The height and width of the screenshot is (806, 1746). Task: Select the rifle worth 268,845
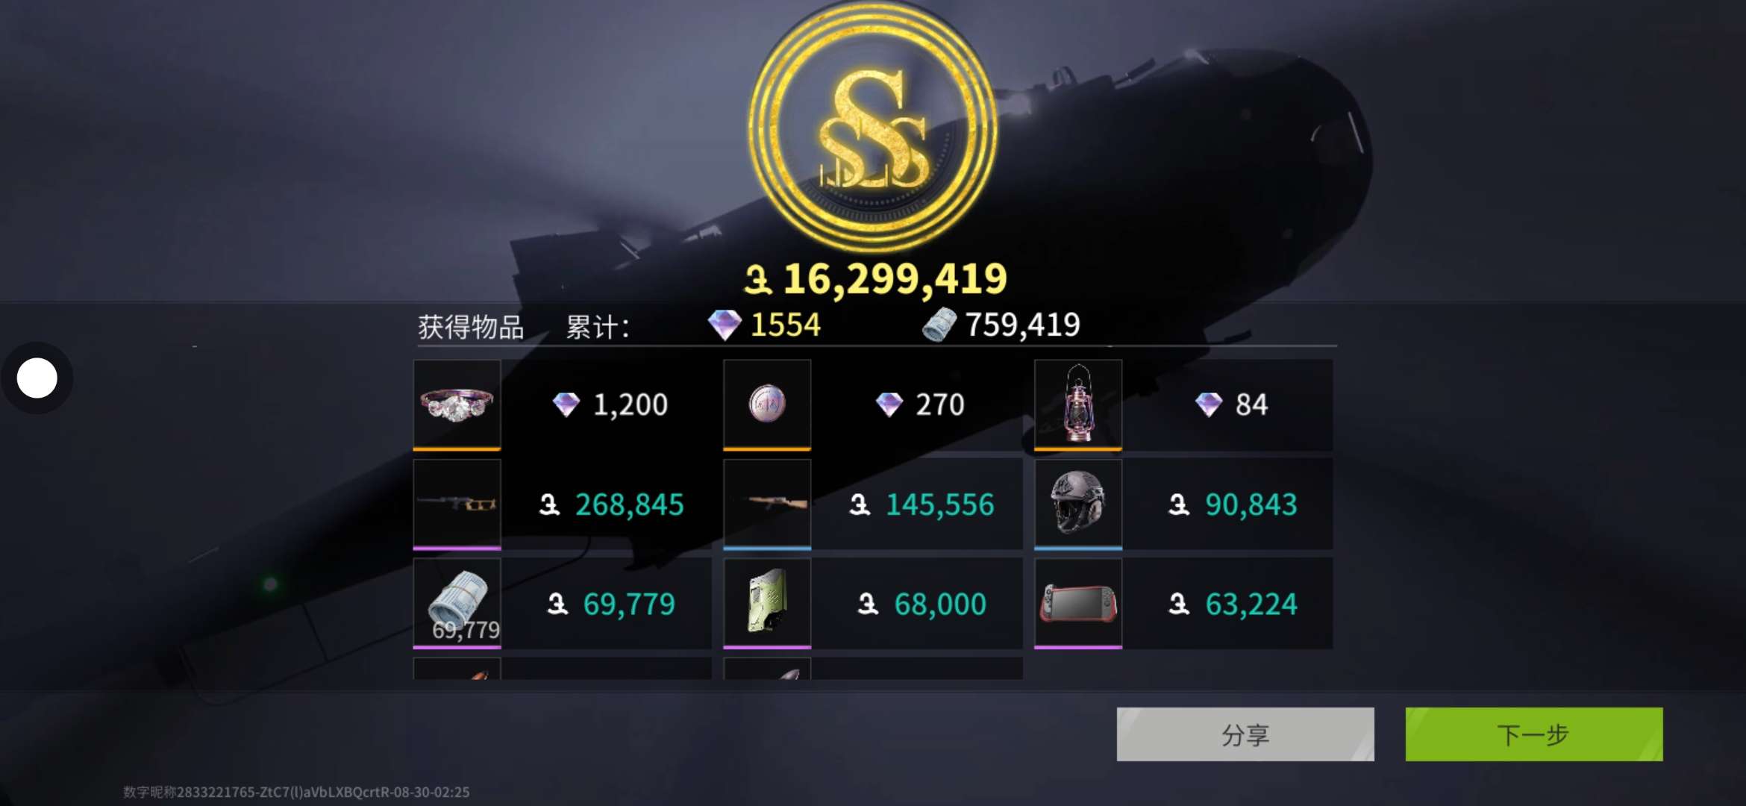click(x=457, y=504)
